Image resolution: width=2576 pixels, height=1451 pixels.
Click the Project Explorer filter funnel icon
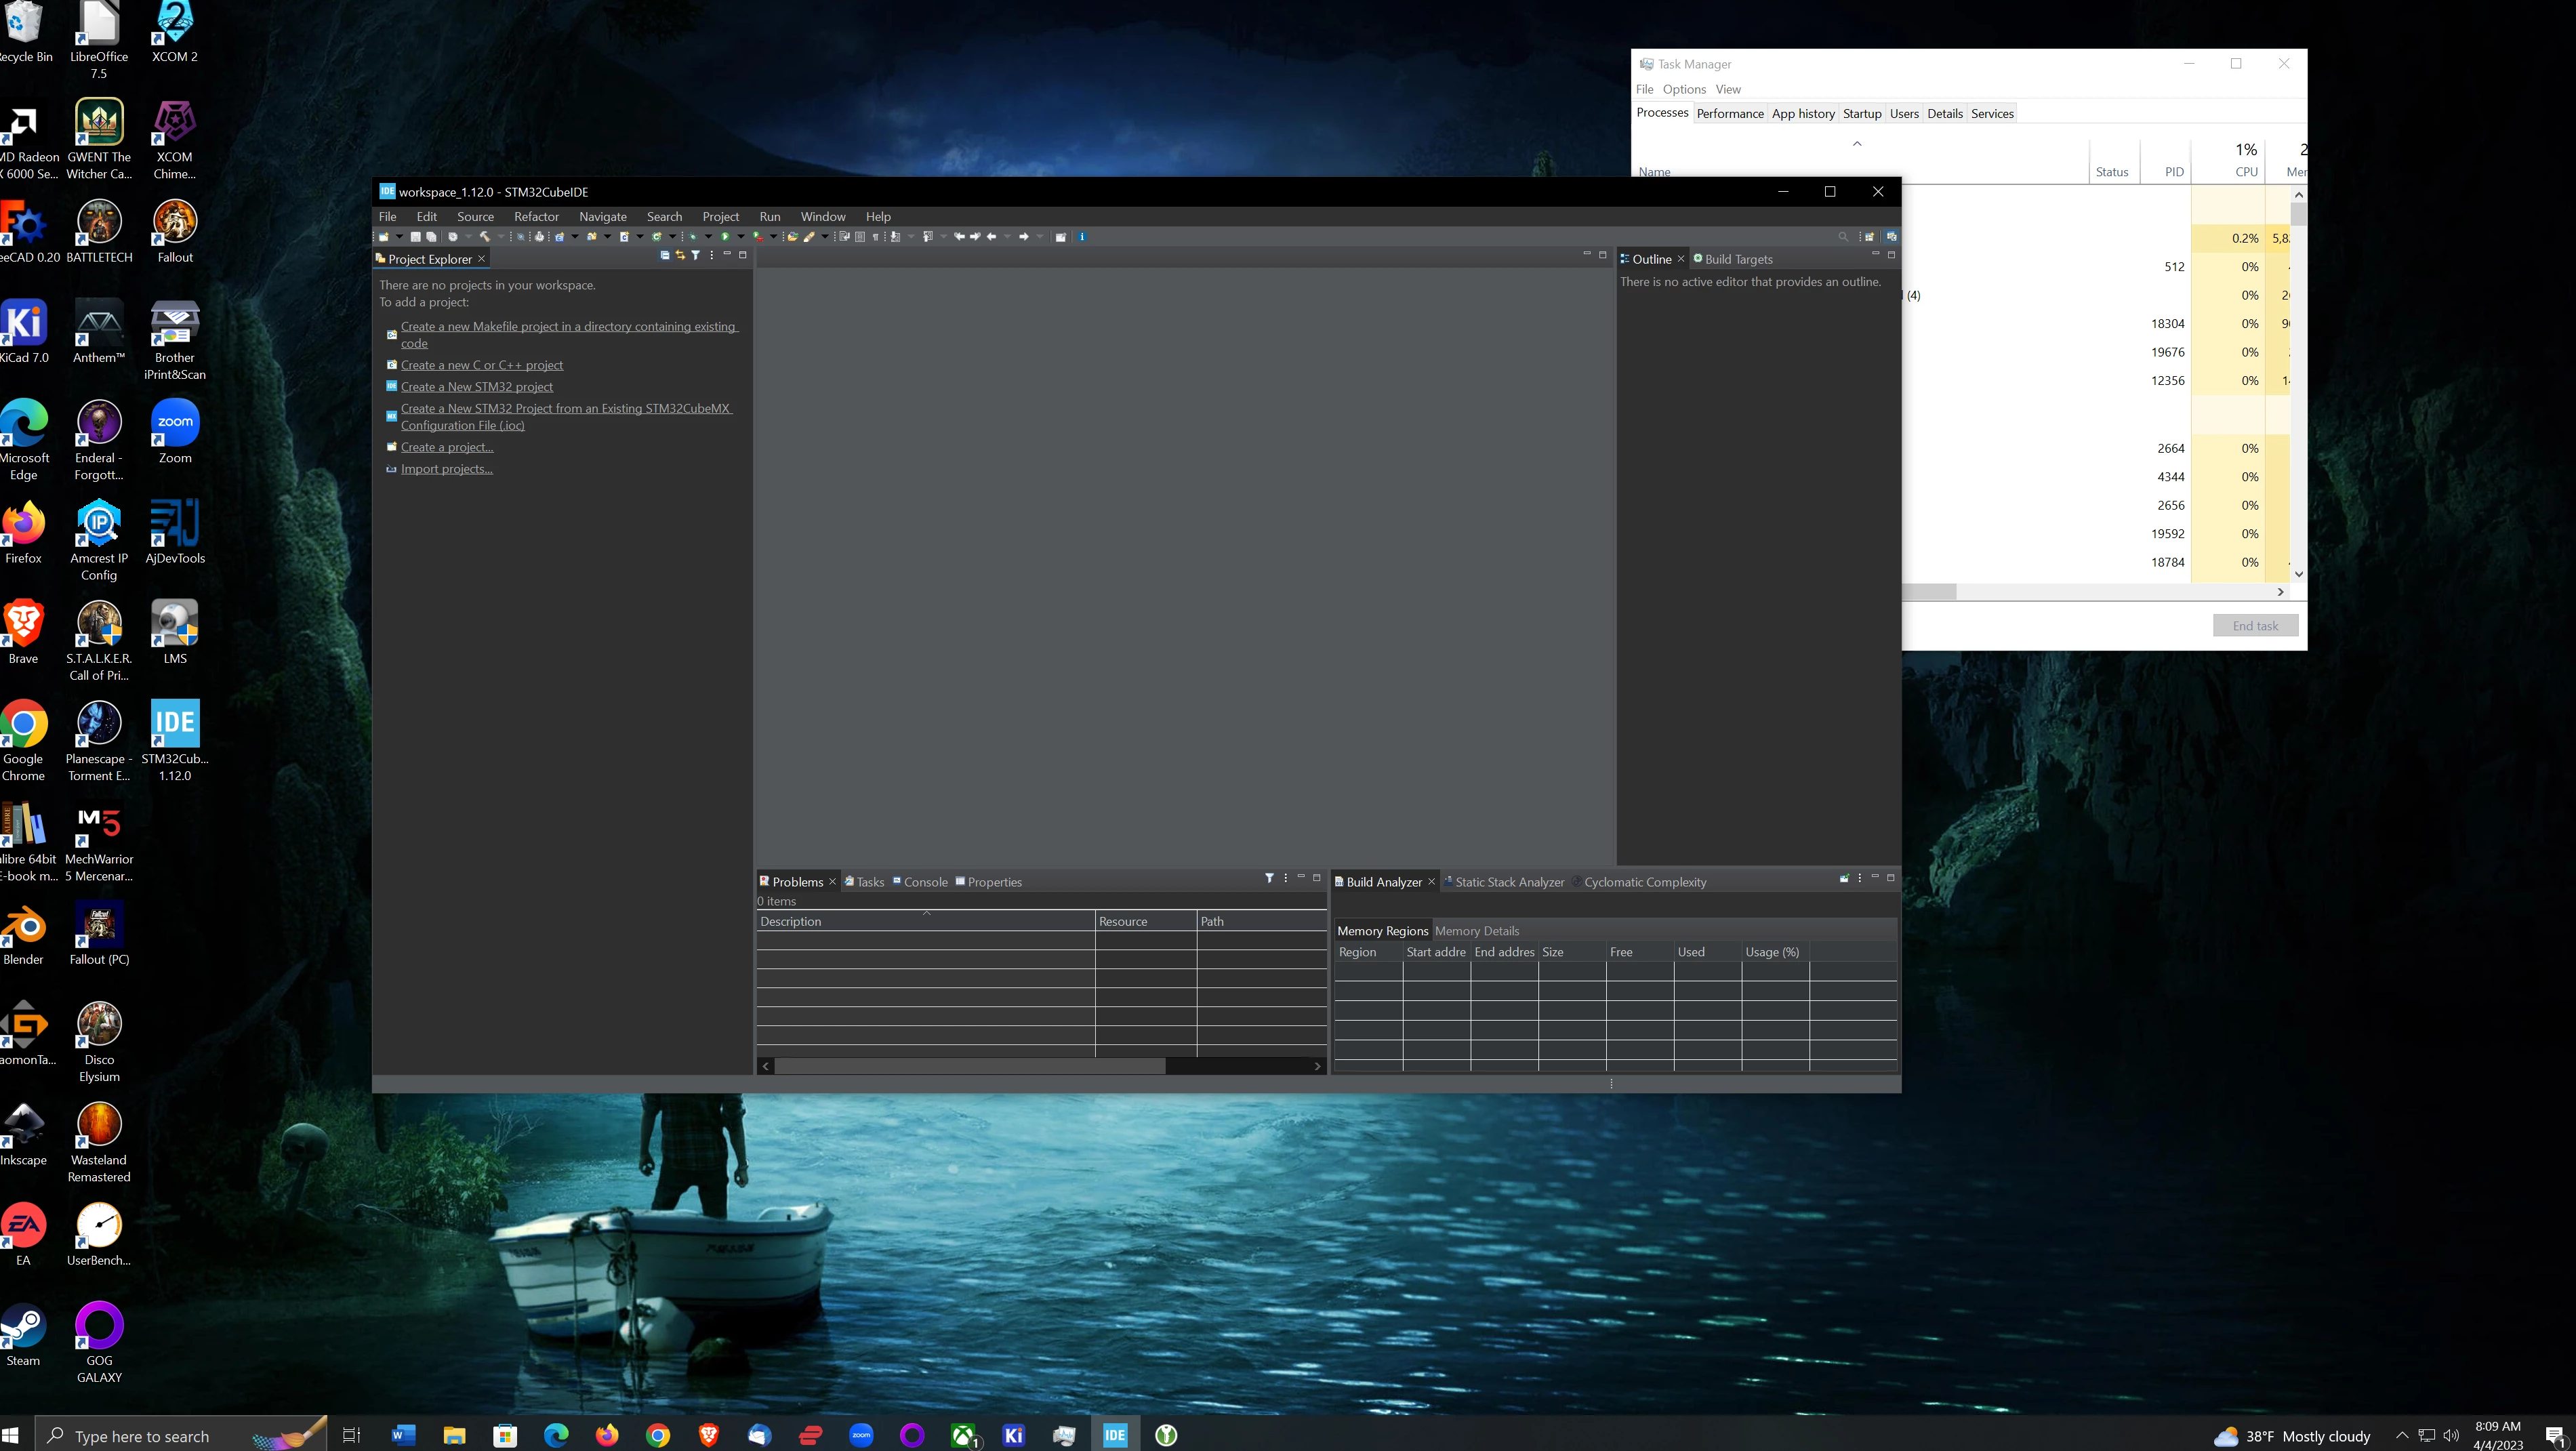click(x=696, y=255)
